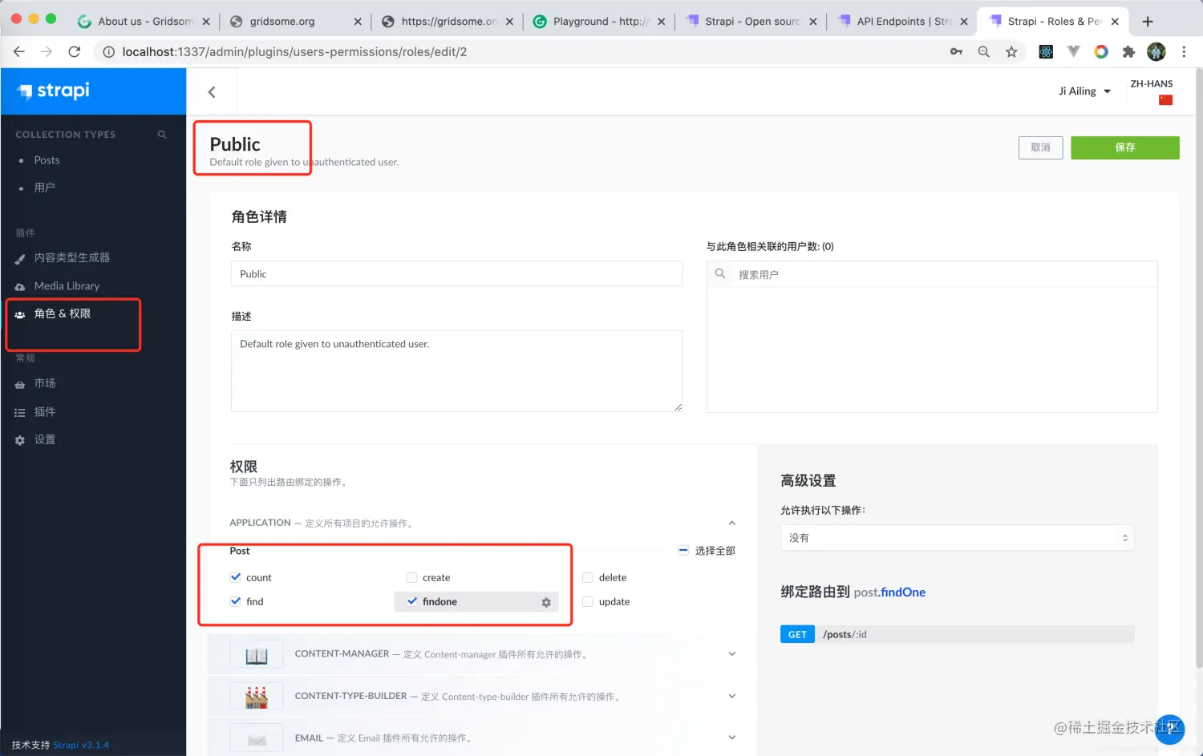
Task: Uncheck the Post count permission
Action: click(x=236, y=577)
